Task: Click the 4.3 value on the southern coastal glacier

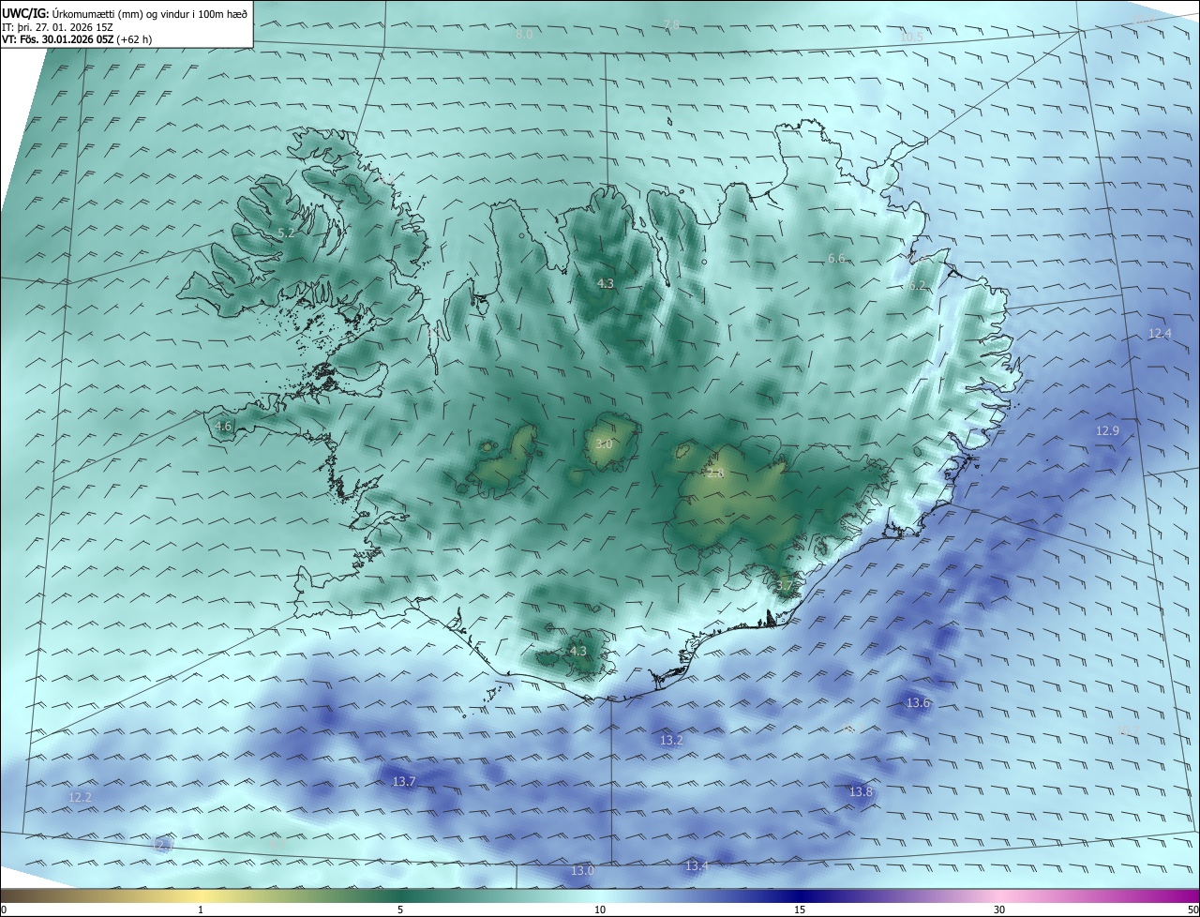Action: [x=578, y=651]
